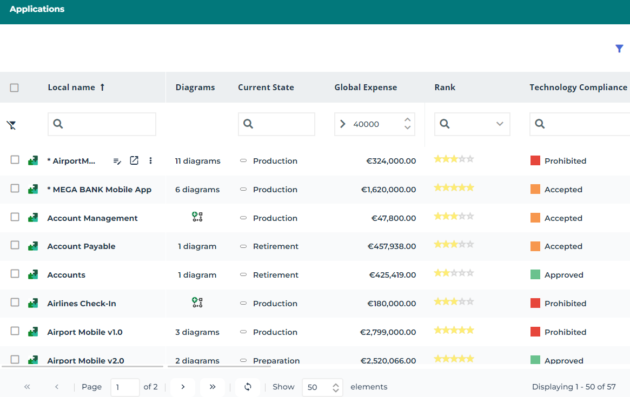Check the MEGA BANK Mobile App checkbox
Viewport: 630px width, 397px height.
click(x=15, y=189)
